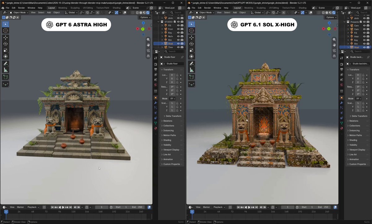Toggle eye visibility for Fill in right outliner

tap(364, 33)
